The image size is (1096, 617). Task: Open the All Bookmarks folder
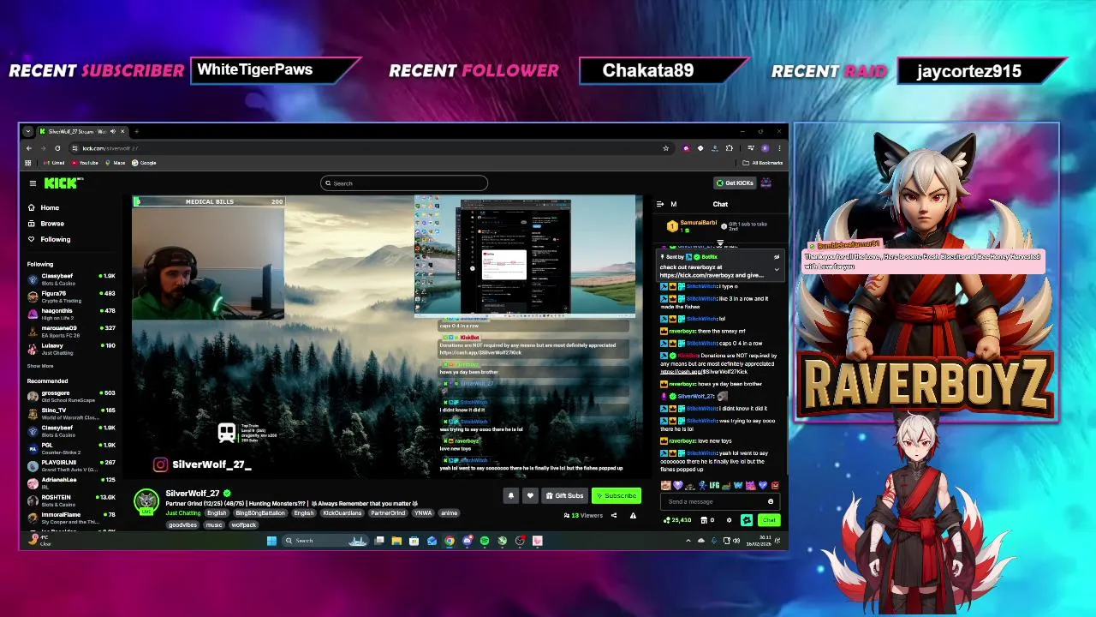pyautogui.click(x=764, y=163)
